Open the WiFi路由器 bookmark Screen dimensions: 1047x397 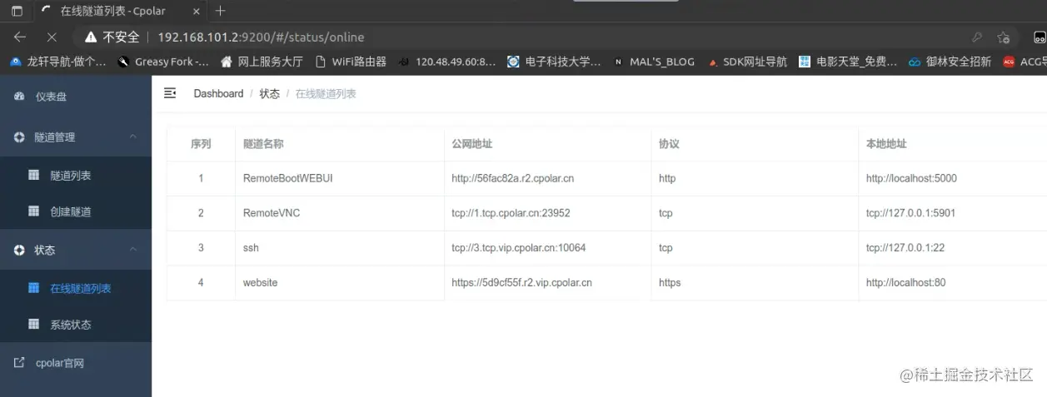(351, 62)
